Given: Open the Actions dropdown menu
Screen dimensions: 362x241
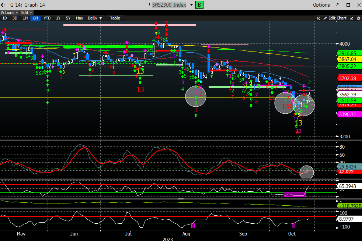Looking at the screenshot, I should click(x=9, y=13).
